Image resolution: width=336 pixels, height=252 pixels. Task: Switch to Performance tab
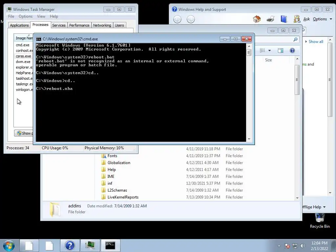(79, 25)
